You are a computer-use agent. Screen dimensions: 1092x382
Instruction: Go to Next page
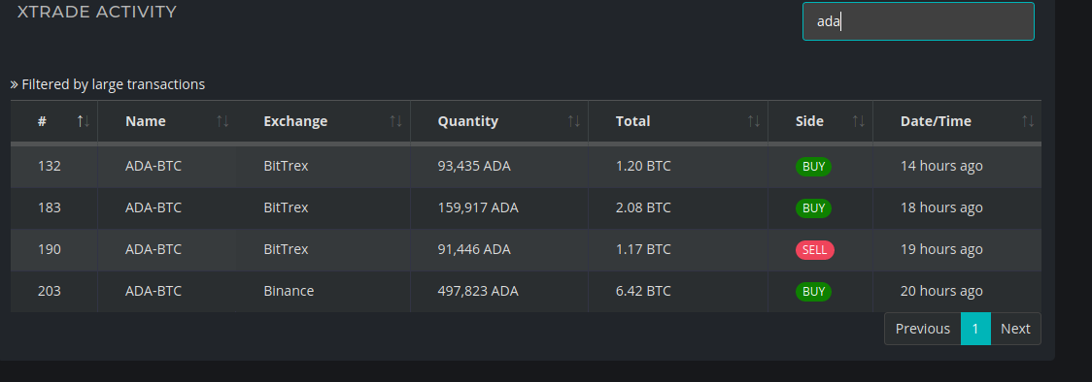[1015, 330]
